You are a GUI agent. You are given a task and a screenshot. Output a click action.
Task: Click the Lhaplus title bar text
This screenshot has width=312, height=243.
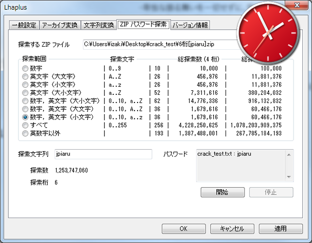15,7
